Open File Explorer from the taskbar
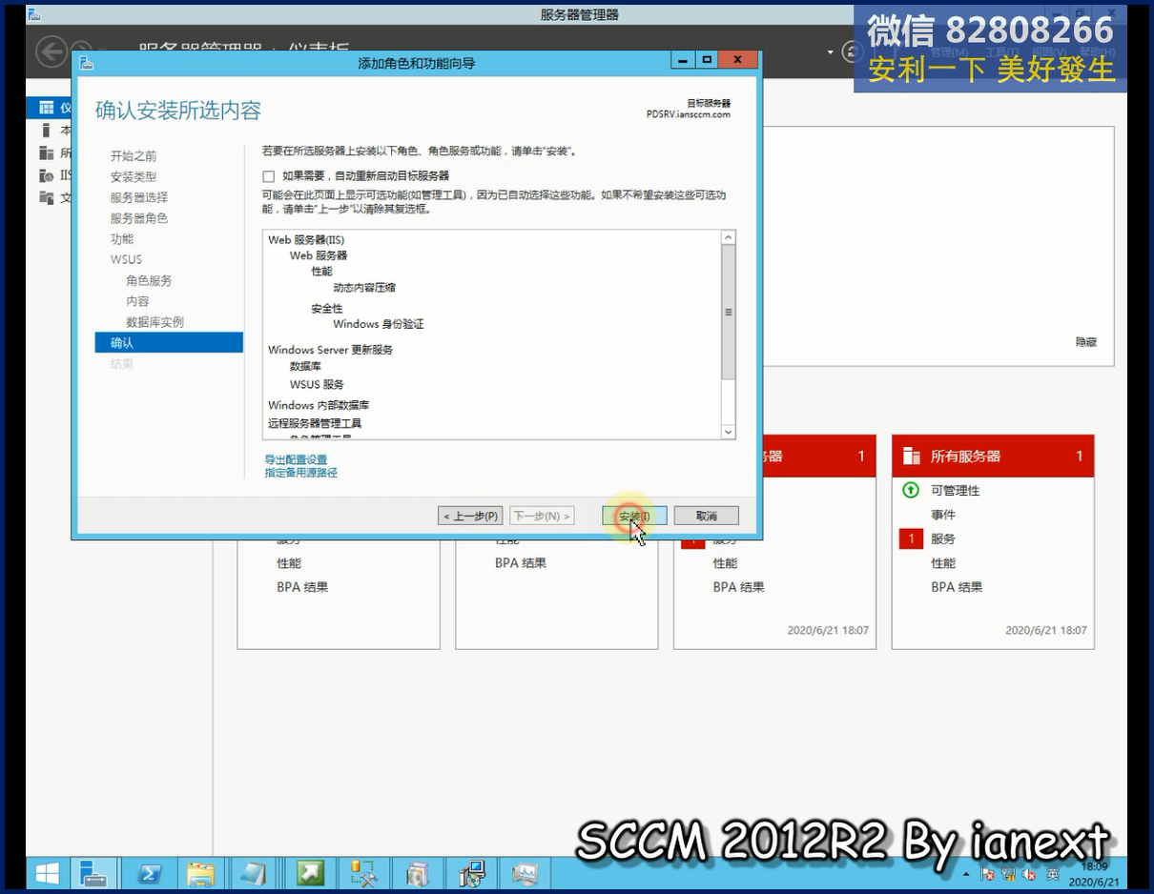The width and height of the screenshot is (1154, 894). click(200, 872)
